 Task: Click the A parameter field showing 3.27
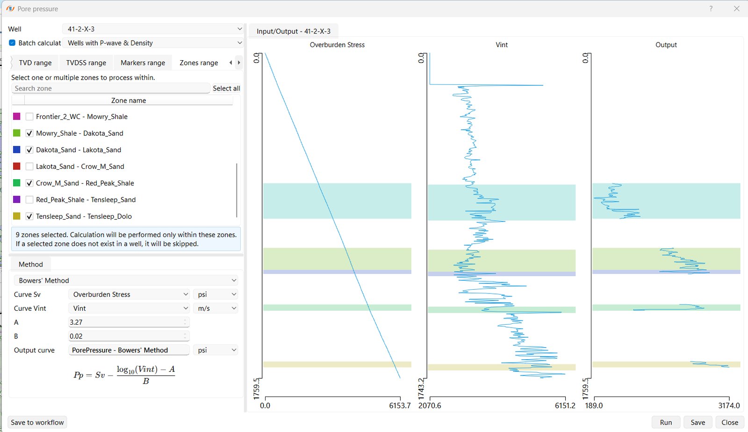[x=129, y=322]
